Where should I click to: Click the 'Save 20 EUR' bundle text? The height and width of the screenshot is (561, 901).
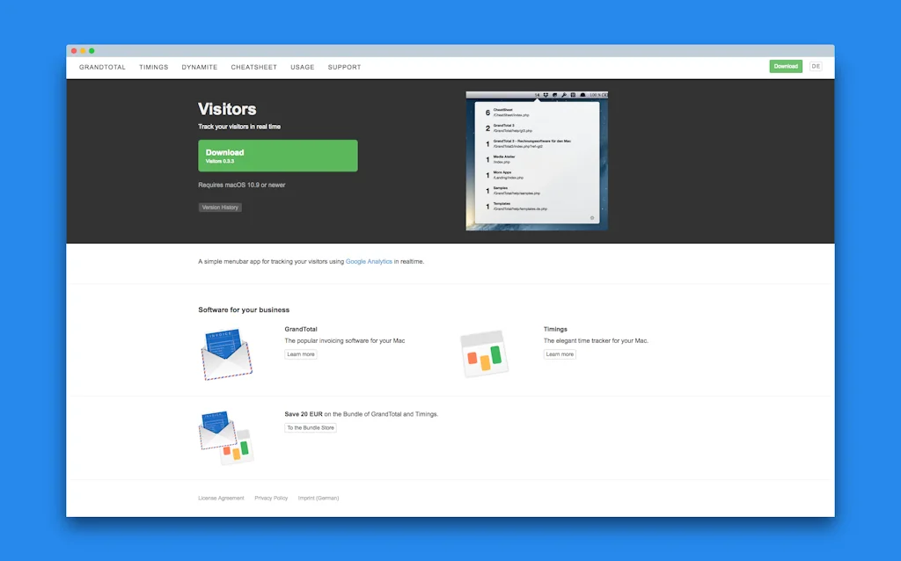tap(304, 414)
